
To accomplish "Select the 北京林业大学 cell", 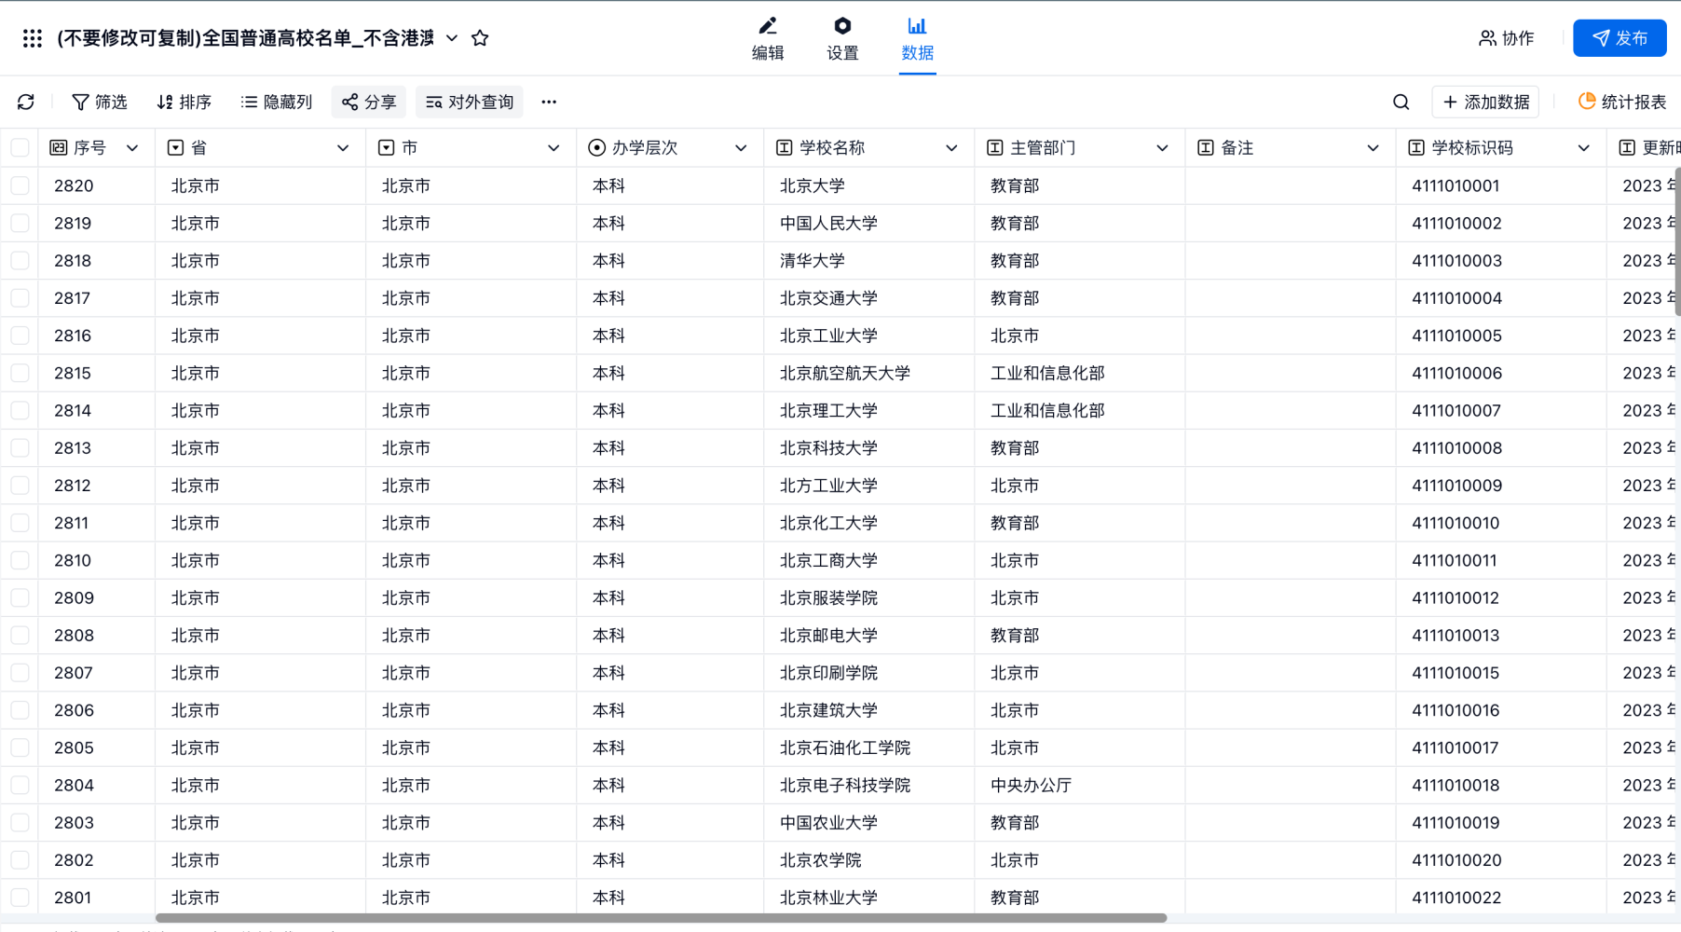I will click(868, 898).
